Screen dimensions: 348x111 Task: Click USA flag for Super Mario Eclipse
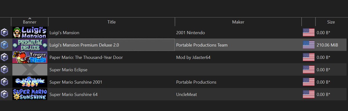(309, 70)
